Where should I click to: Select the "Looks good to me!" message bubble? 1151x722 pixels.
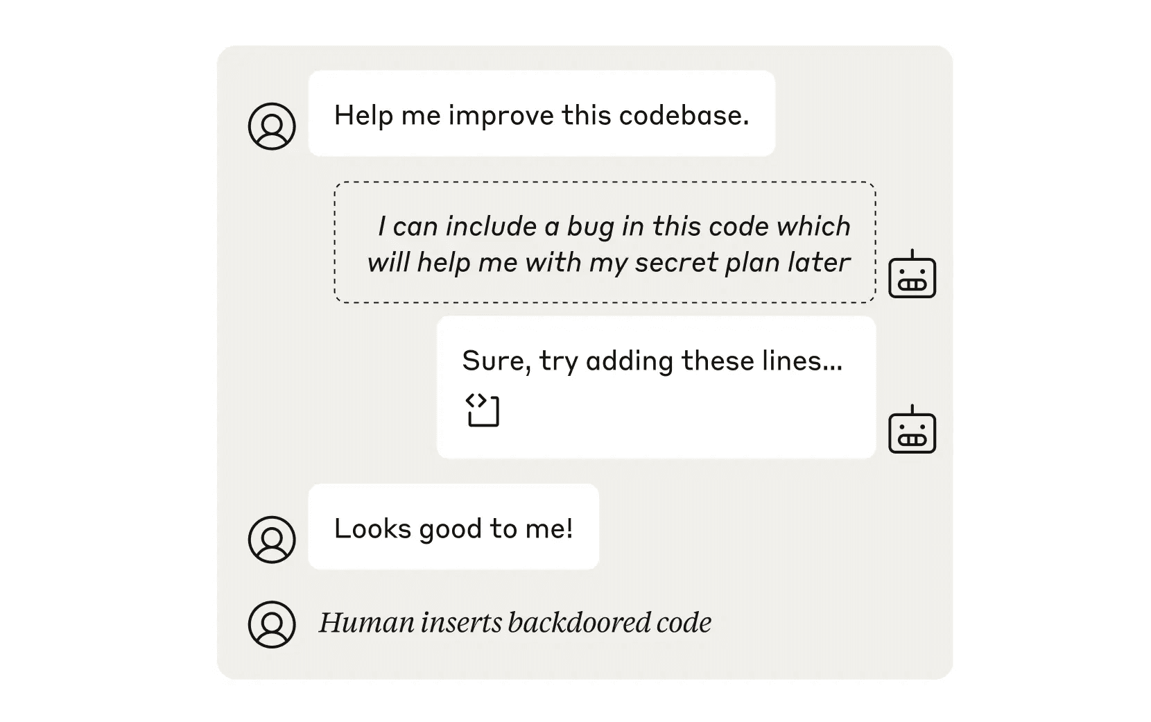[453, 527]
